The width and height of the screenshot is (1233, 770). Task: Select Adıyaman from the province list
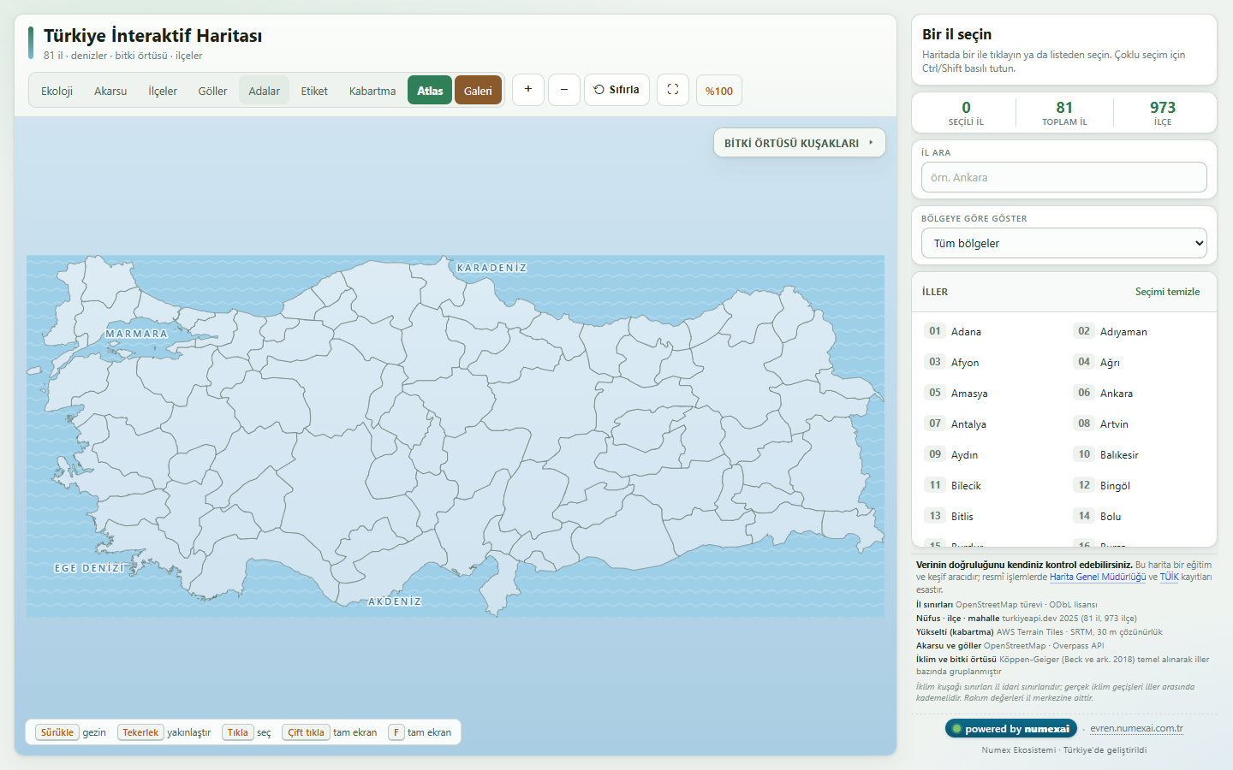(x=1139, y=331)
